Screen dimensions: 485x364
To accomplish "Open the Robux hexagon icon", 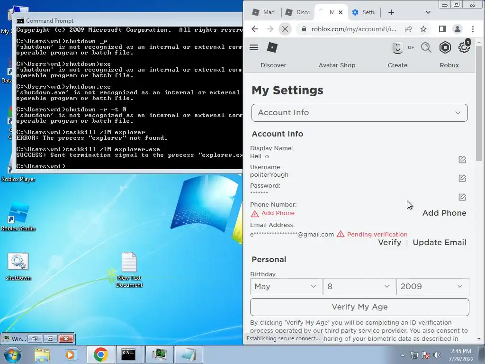I will [445, 47].
